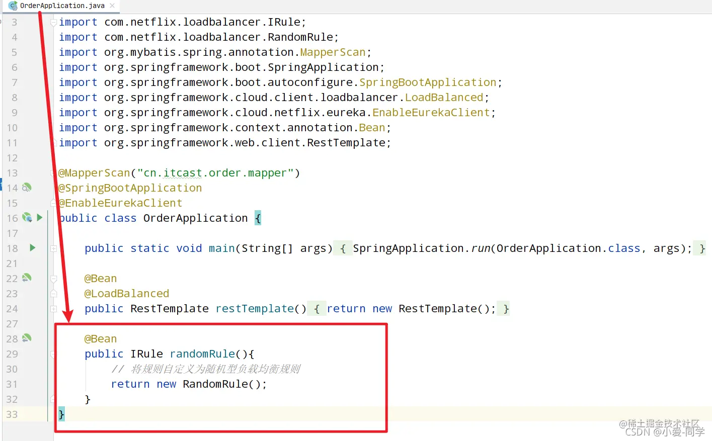Click the Spring gutter icon on line 16
This screenshot has height=441, width=712.
pyautogui.click(x=27, y=218)
